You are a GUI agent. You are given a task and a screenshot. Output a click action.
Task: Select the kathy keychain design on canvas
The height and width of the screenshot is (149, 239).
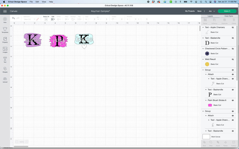[33, 40]
